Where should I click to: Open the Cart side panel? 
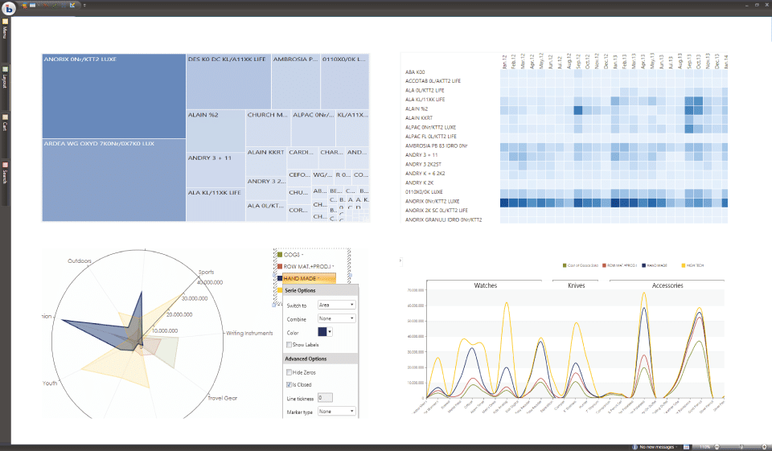coord(5,125)
